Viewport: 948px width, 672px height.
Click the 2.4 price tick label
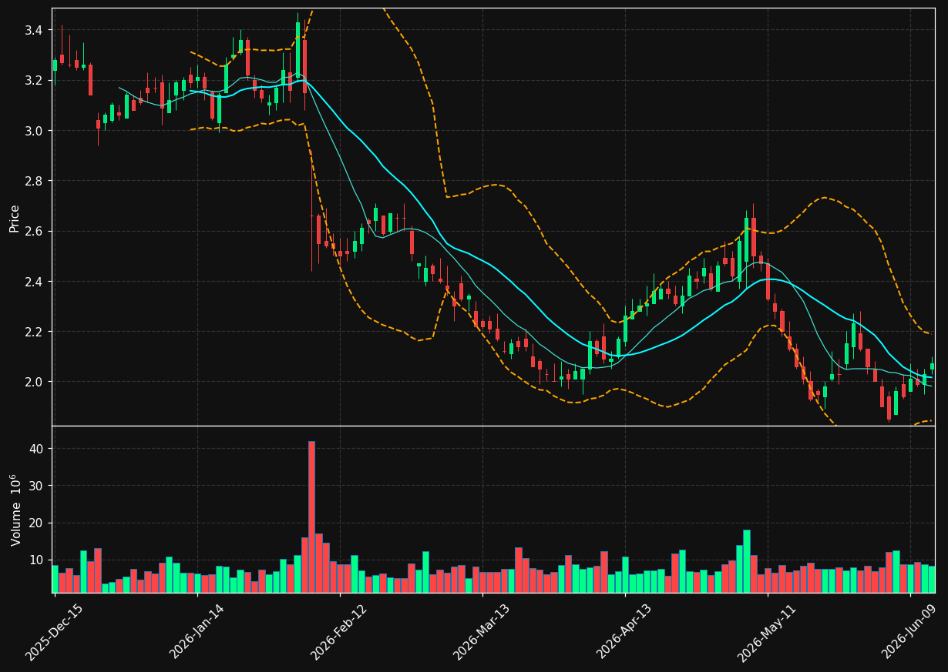coord(33,282)
